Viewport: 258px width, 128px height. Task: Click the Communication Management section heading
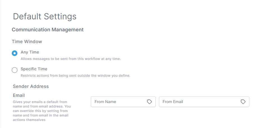48,30
